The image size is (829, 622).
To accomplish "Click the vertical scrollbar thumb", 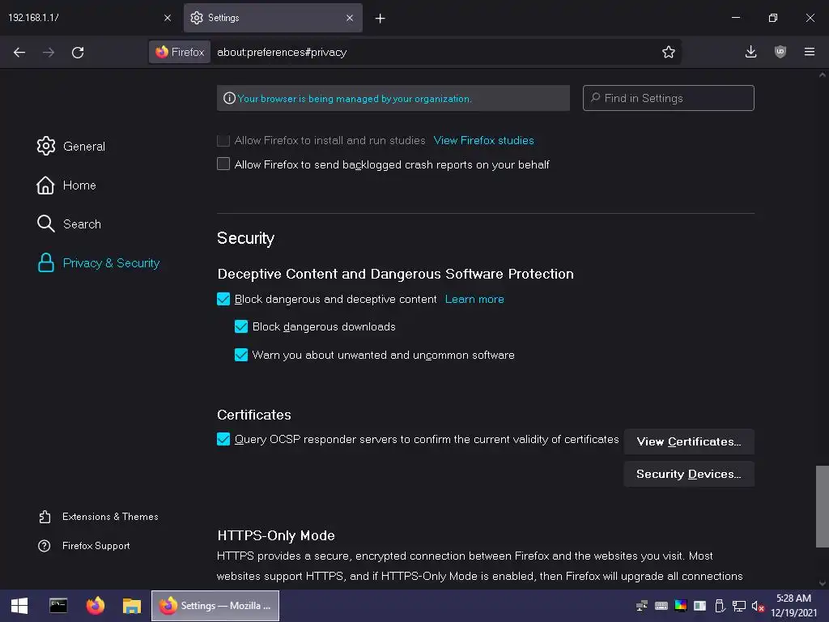I will [x=823, y=506].
